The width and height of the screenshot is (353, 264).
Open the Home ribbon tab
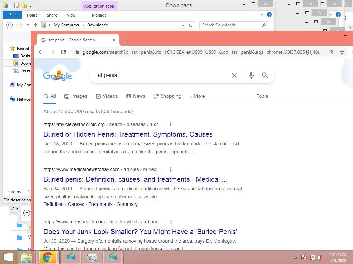tap(32, 15)
